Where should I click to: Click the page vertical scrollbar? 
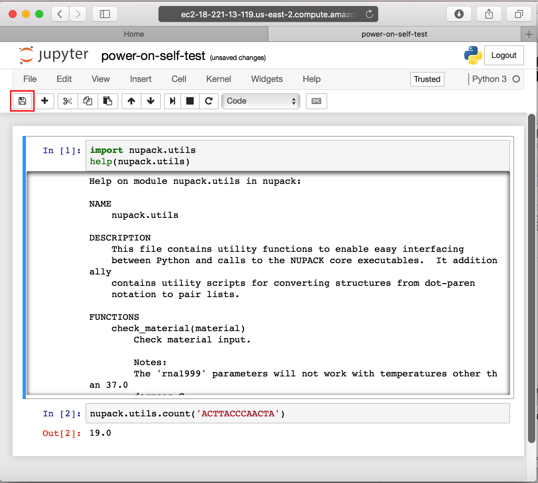point(531,278)
